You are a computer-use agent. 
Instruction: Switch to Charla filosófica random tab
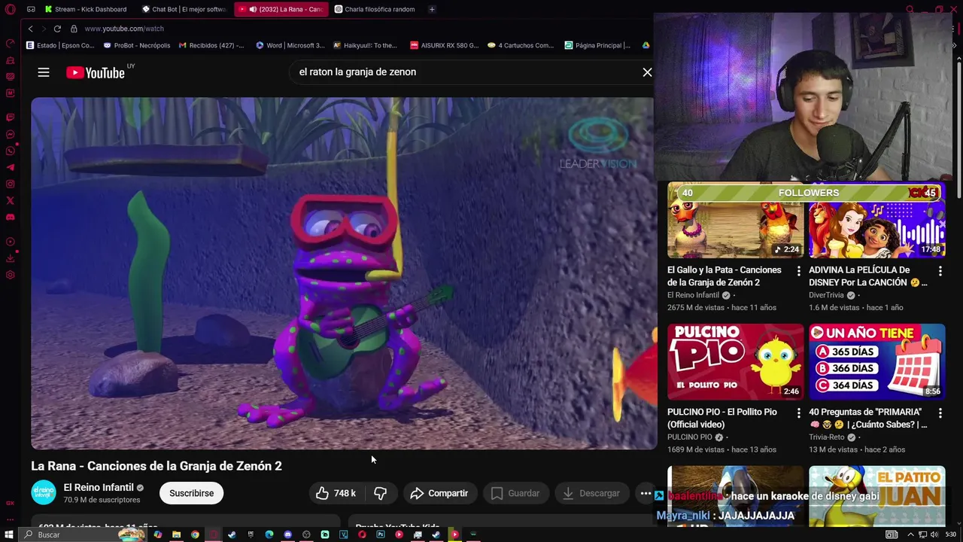(375, 9)
